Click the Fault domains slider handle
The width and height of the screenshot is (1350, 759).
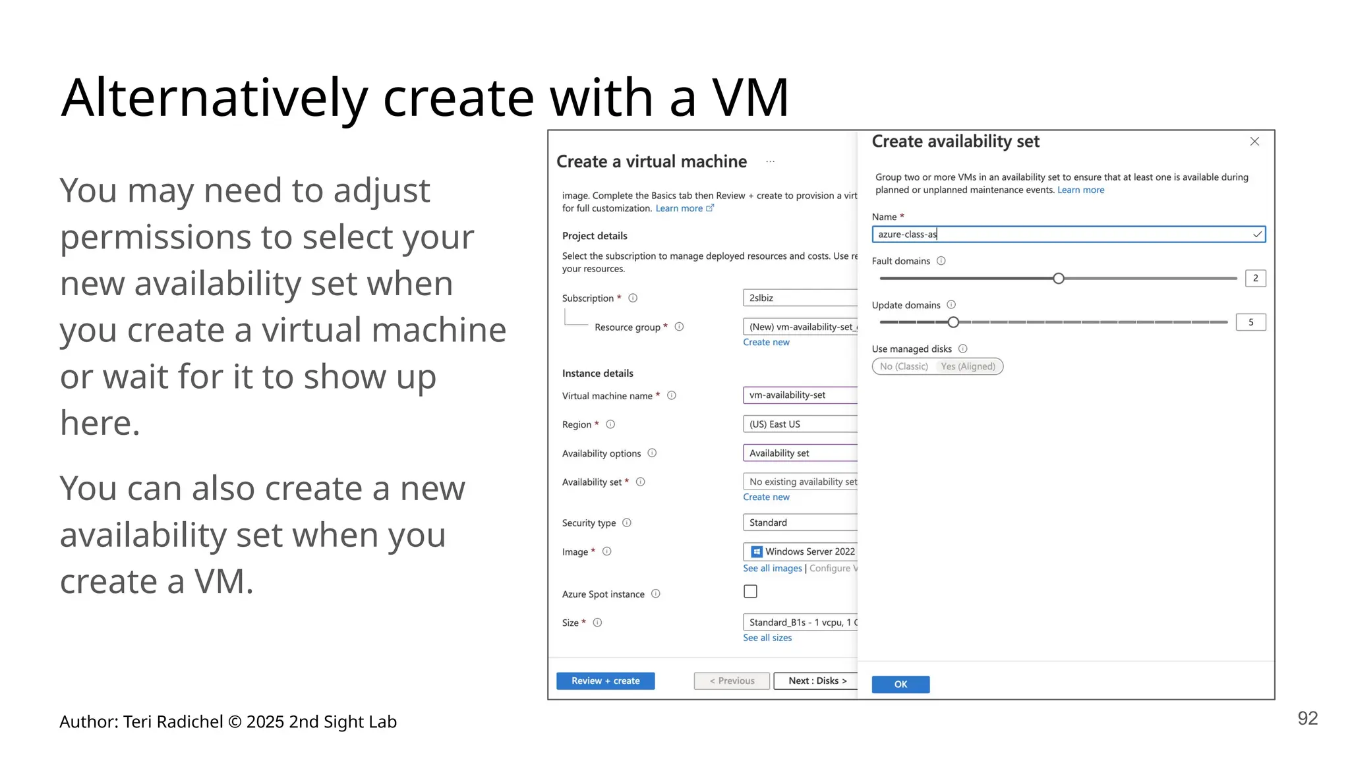[1059, 279]
